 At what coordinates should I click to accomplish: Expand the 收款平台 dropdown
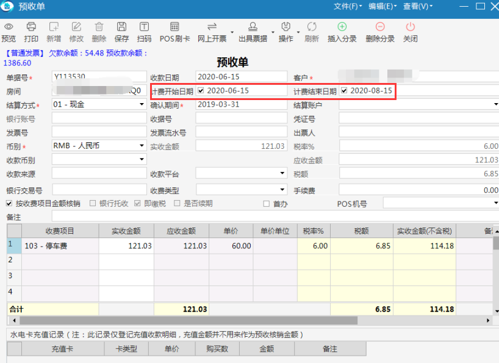click(x=282, y=173)
